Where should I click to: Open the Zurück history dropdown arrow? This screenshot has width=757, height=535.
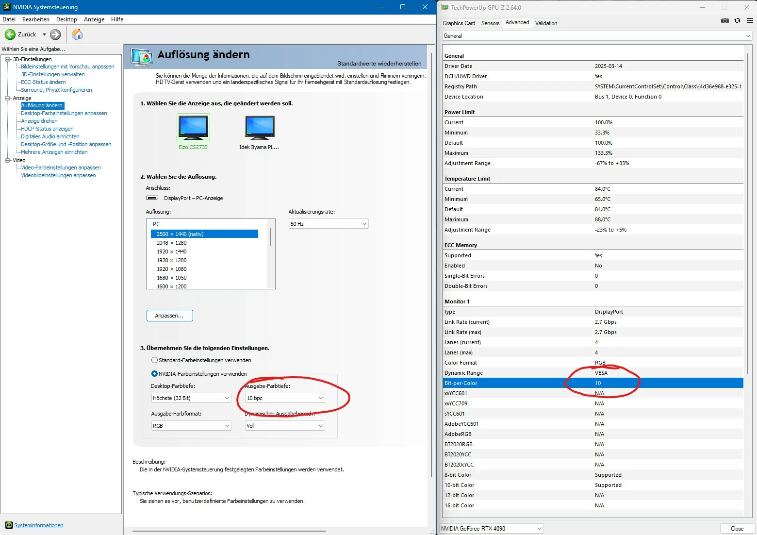44,34
